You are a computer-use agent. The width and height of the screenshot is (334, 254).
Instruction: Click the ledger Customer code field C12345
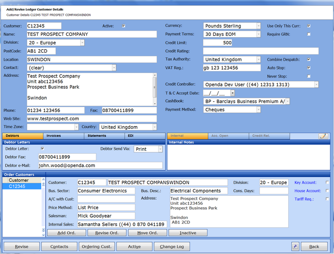point(44,26)
